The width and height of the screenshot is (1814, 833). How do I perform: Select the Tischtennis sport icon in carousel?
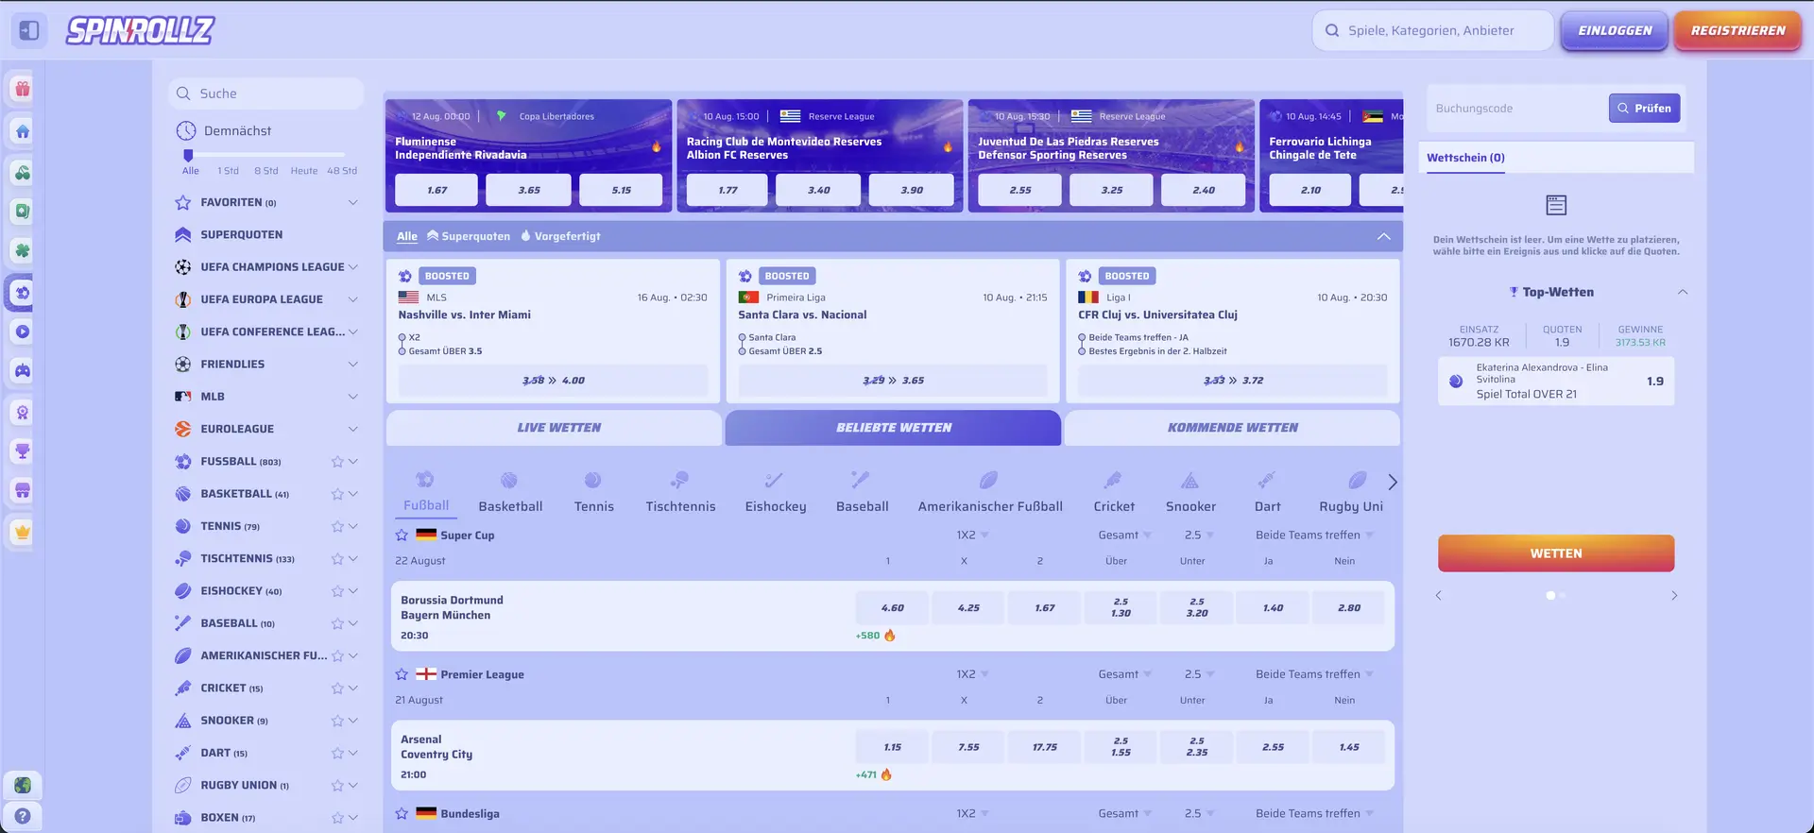click(680, 480)
